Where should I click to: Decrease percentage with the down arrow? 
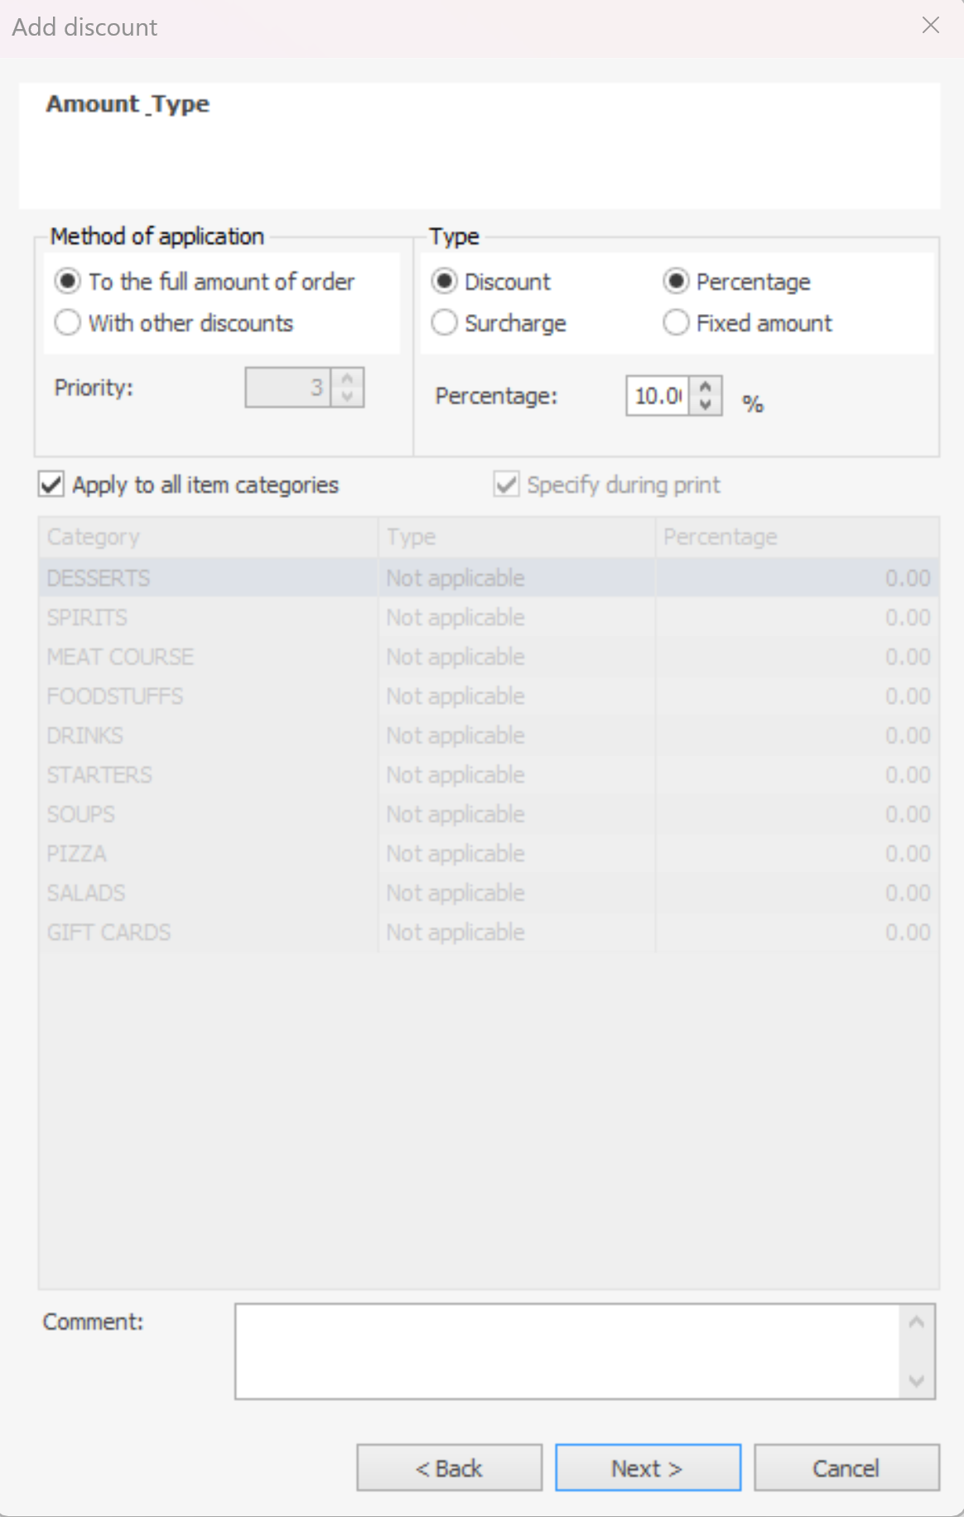[x=706, y=405]
